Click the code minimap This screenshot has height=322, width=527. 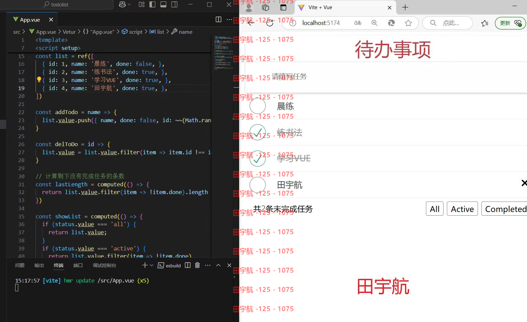tap(223, 52)
